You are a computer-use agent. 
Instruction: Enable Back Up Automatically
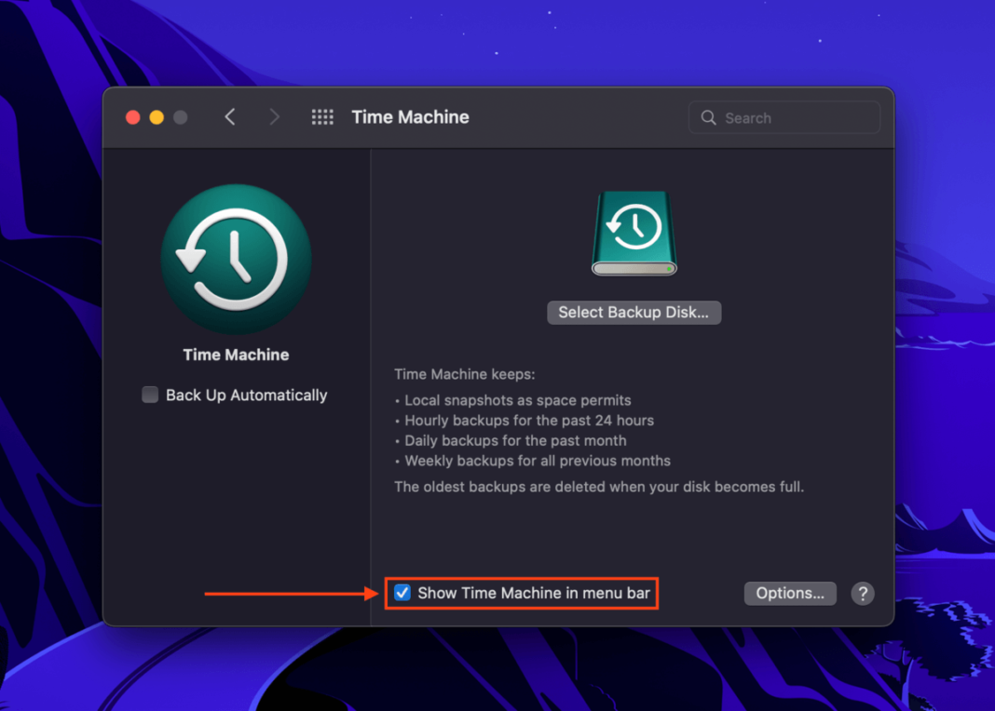(150, 395)
